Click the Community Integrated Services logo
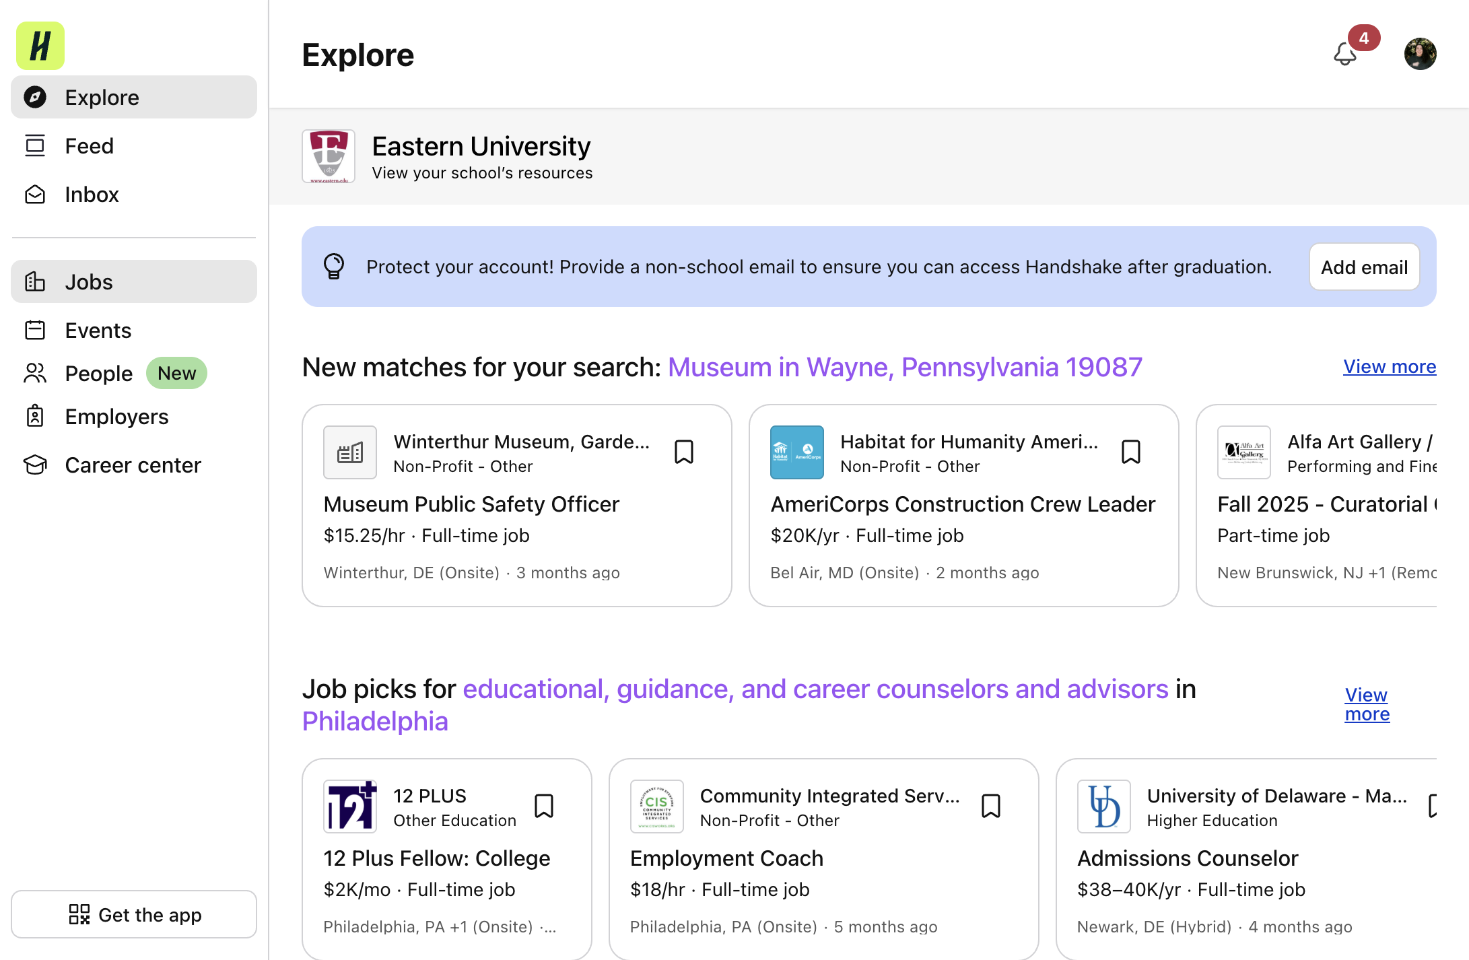Image resolution: width=1469 pixels, height=960 pixels. pyautogui.click(x=657, y=807)
